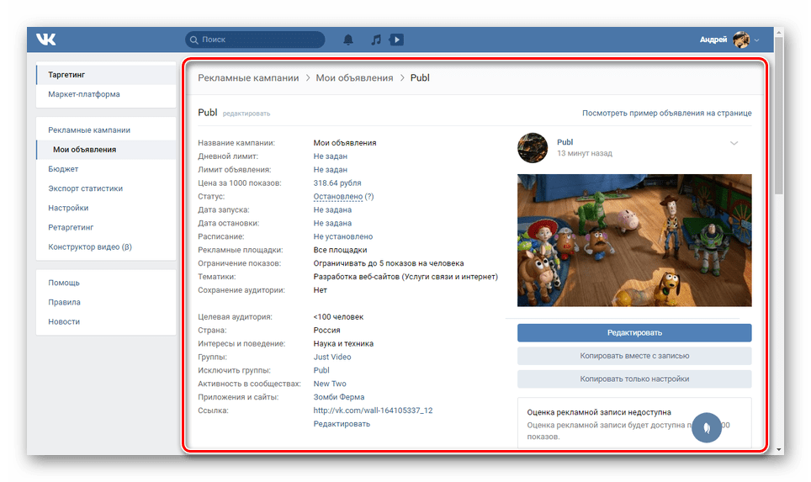811x482 pixels.
Task: Click Дневной лимит value Не задан
Action: tap(330, 156)
